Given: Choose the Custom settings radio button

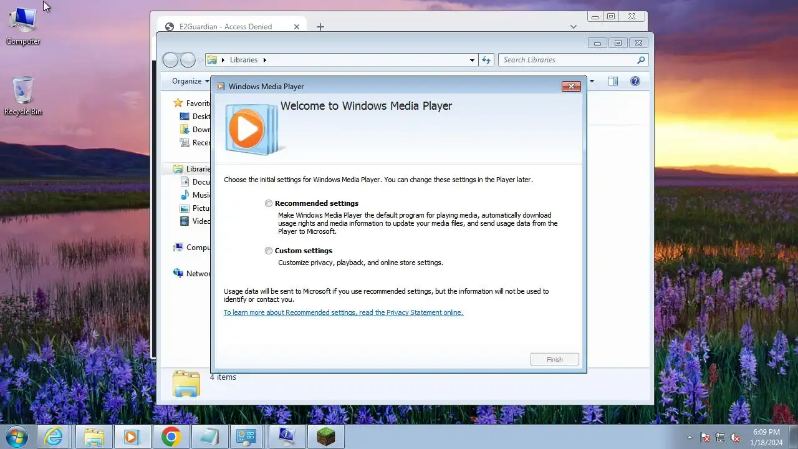Looking at the screenshot, I should (269, 251).
